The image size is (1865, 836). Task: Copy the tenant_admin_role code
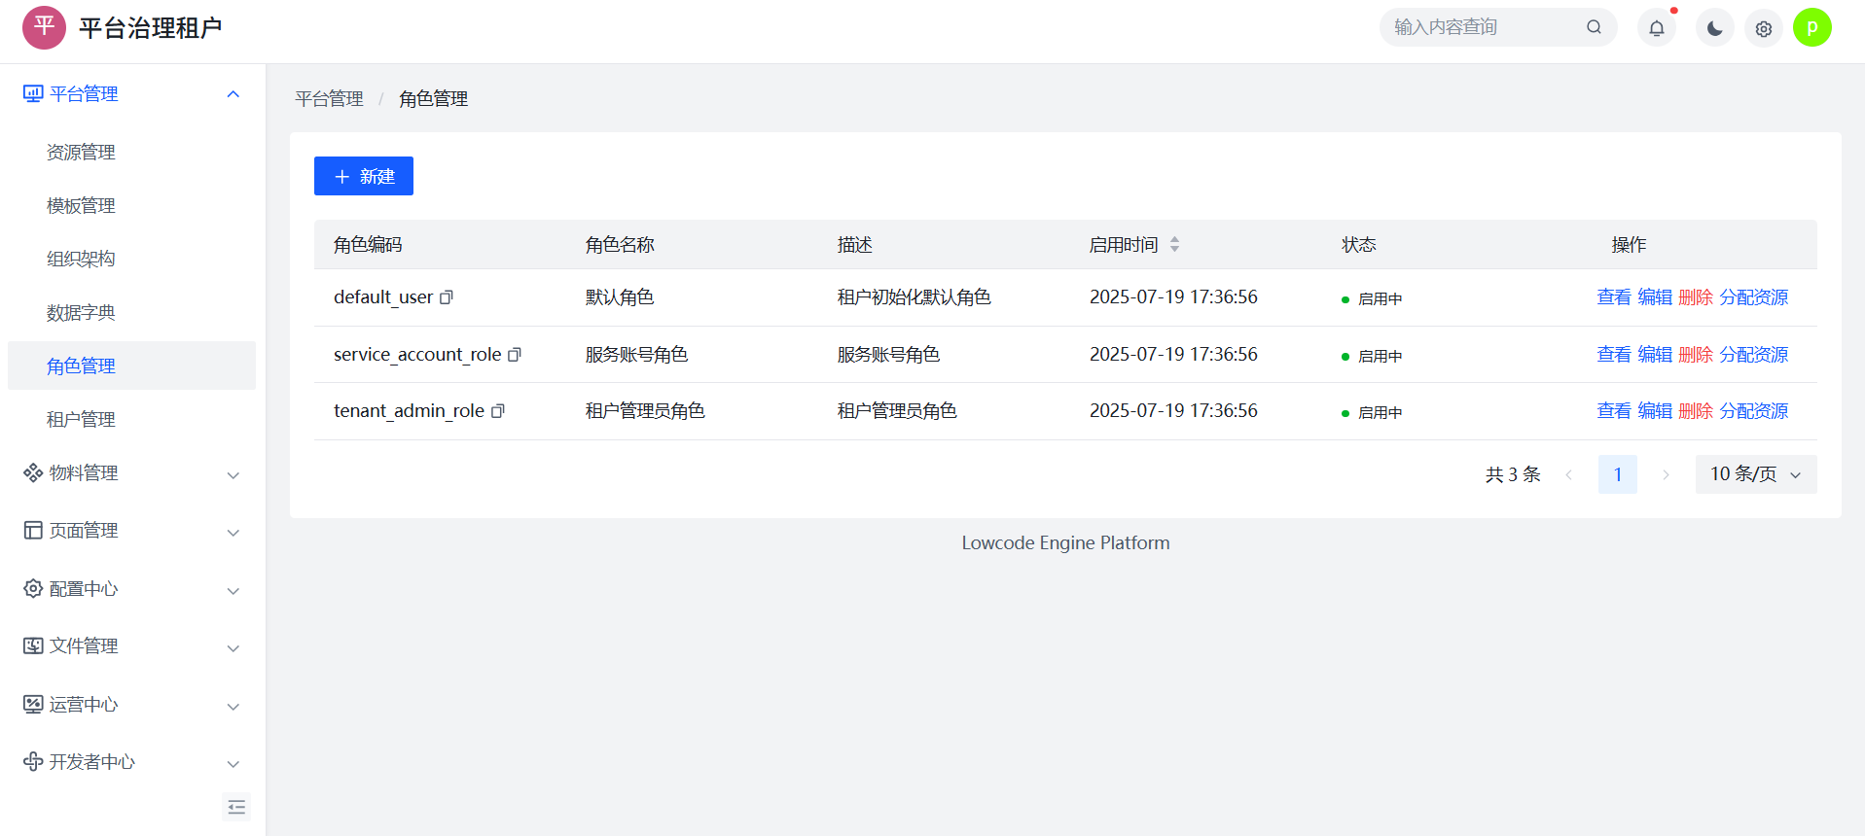498,411
